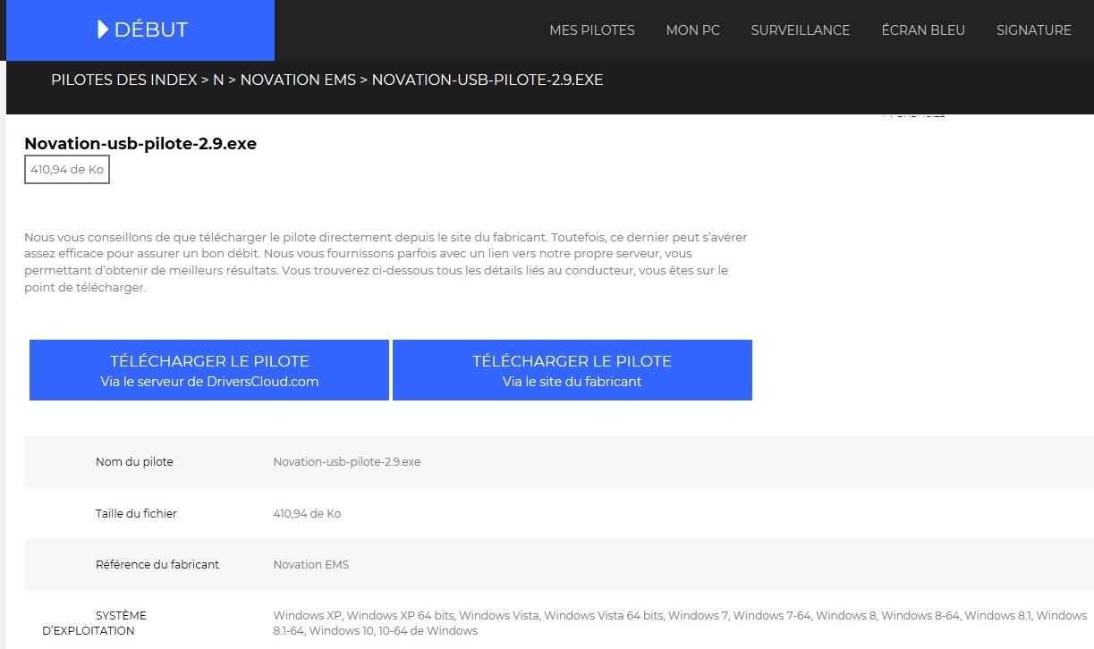Click the Novation-usb-pilote-2.9.exe page heading
The height and width of the screenshot is (649, 1094).
[140, 143]
